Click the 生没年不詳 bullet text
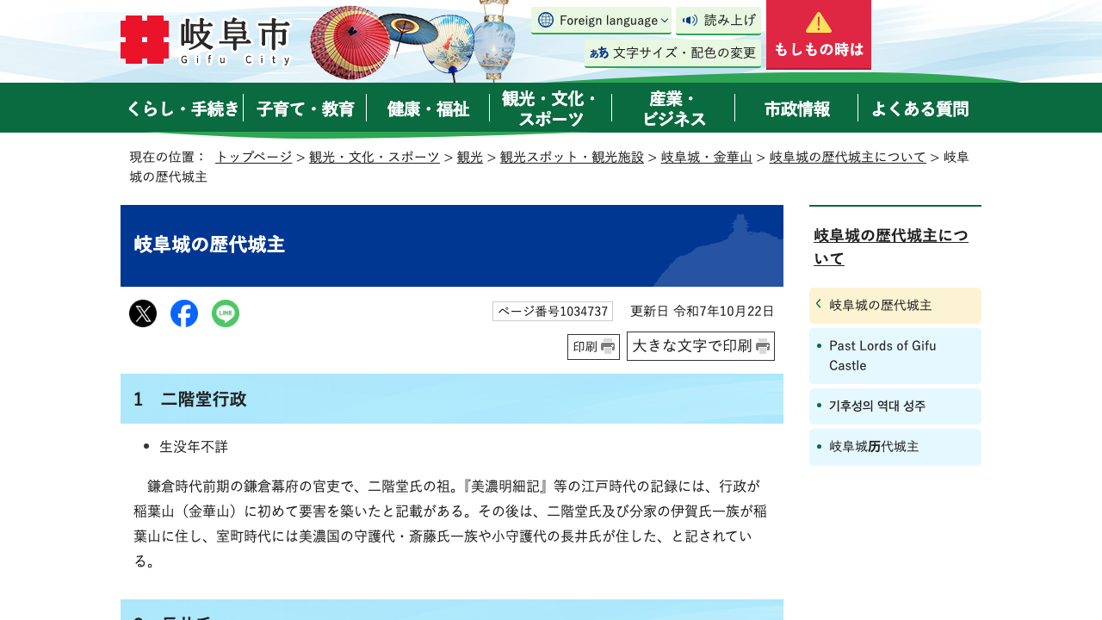 (194, 447)
